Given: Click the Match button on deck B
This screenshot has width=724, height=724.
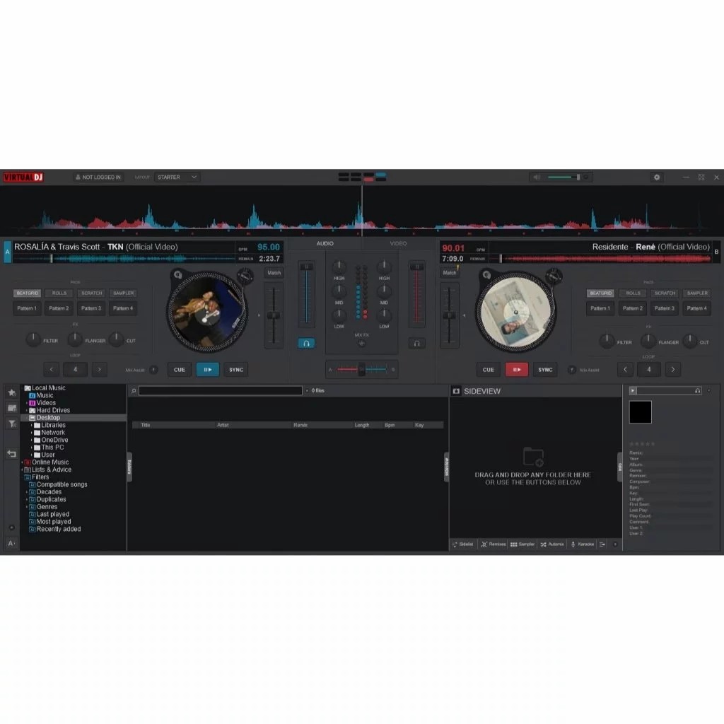Looking at the screenshot, I should (449, 273).
